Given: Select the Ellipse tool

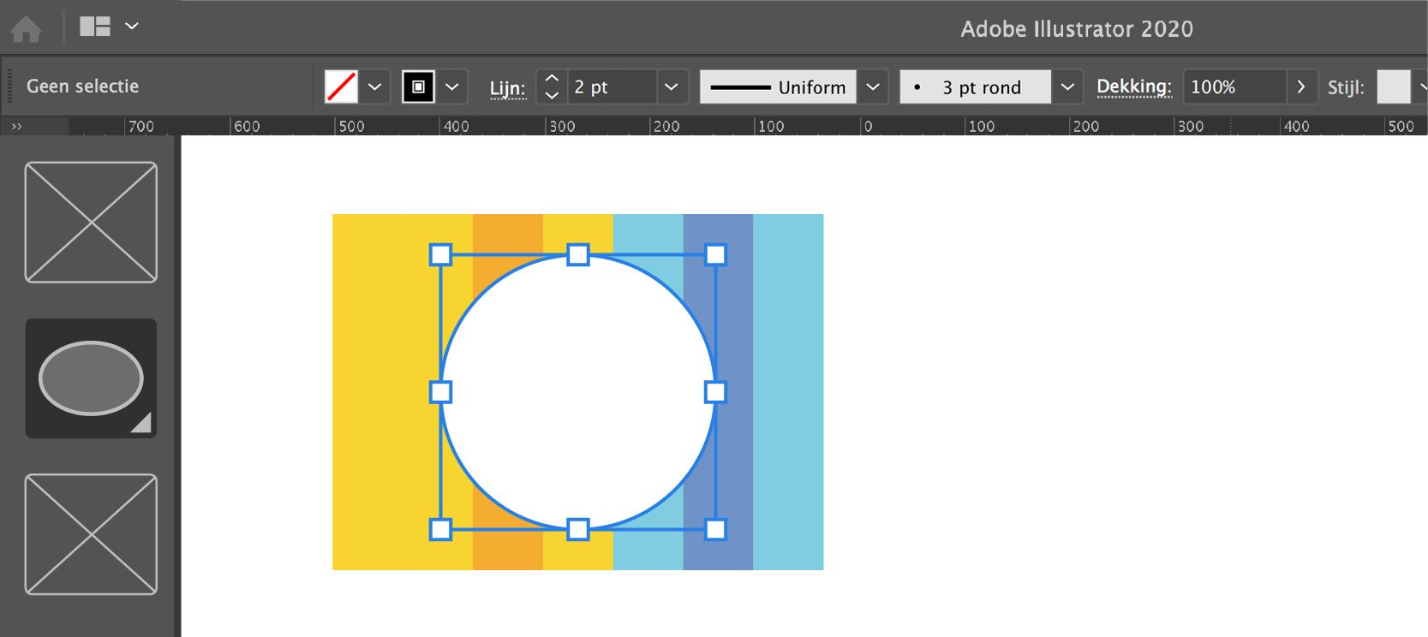Looking at the screenshot, I should click(91, 378).
